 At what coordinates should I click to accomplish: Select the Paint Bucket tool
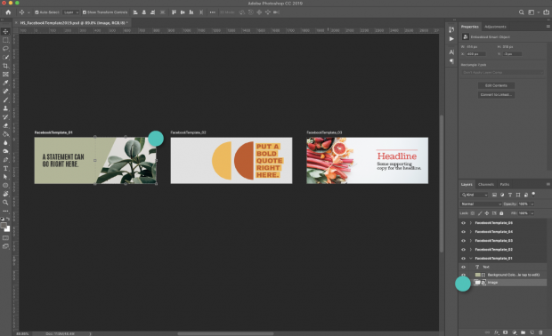click(5, 134)
